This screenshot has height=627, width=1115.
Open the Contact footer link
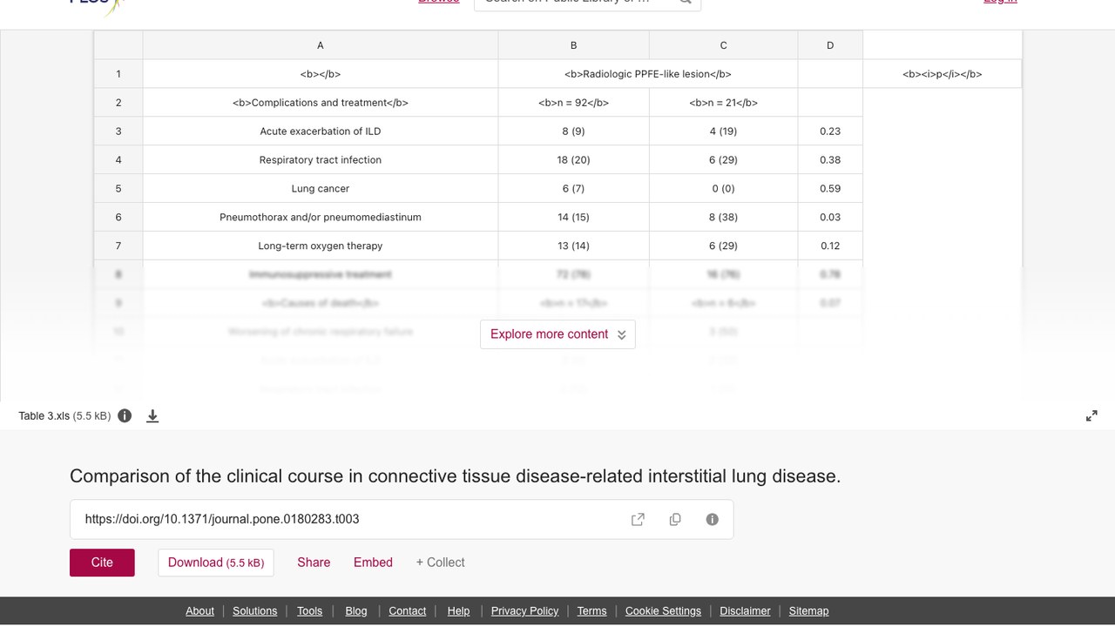(x=407, y=611)
